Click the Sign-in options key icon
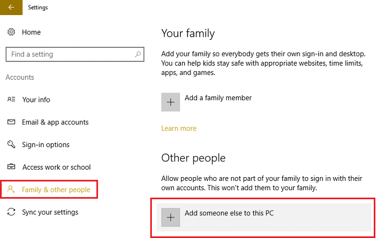Screen dimensions: 377x238 coord(11,145)
